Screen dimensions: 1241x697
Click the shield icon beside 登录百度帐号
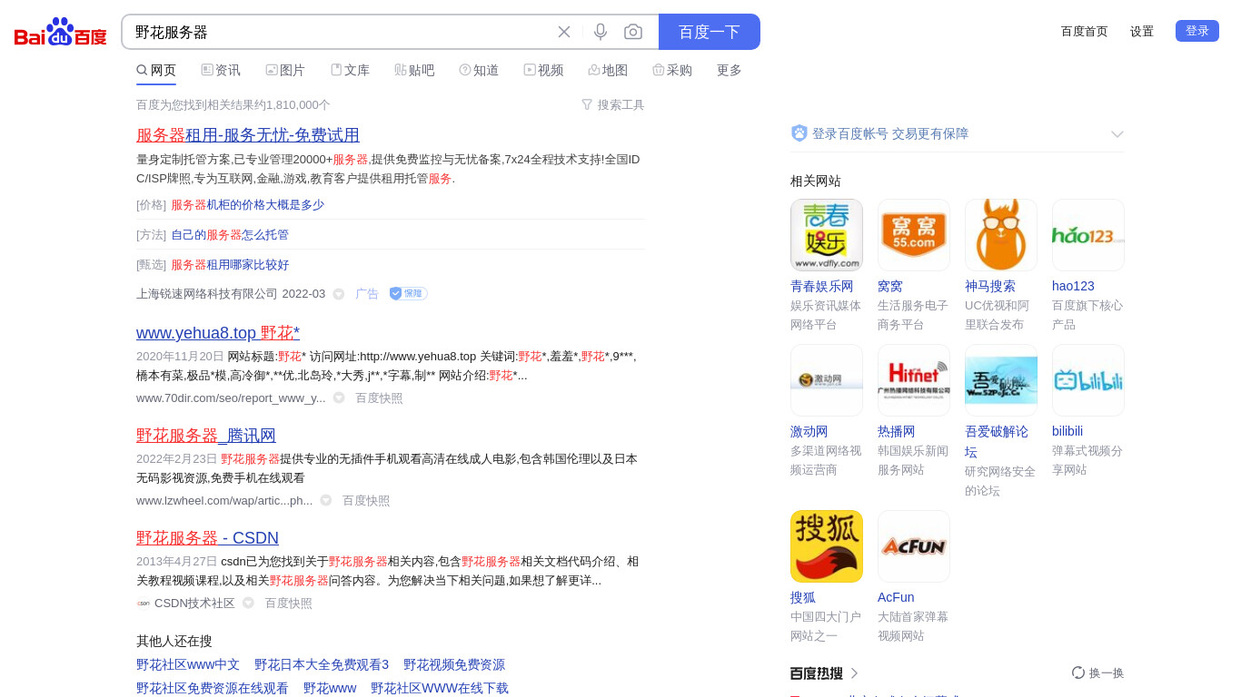(x=799, y=133)
